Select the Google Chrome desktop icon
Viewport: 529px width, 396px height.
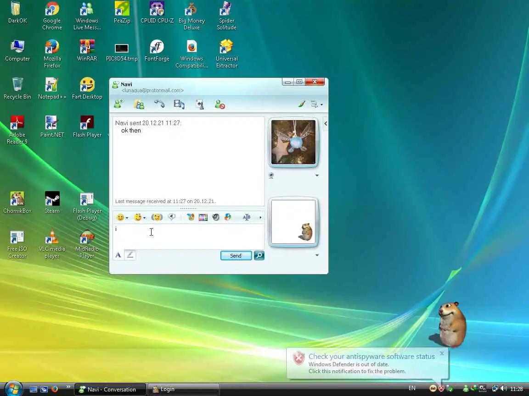click(x=52, y=16)
